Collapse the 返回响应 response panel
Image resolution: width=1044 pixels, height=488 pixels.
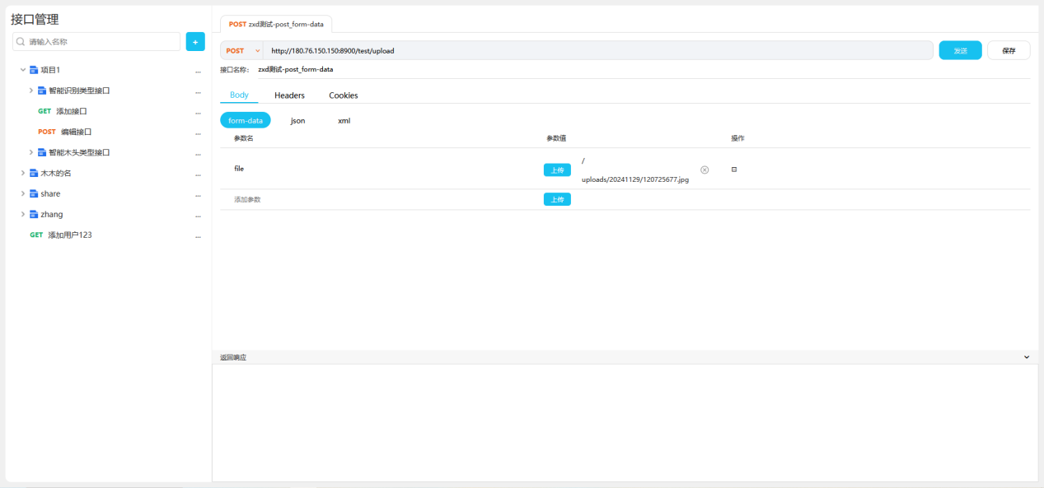1026,357
